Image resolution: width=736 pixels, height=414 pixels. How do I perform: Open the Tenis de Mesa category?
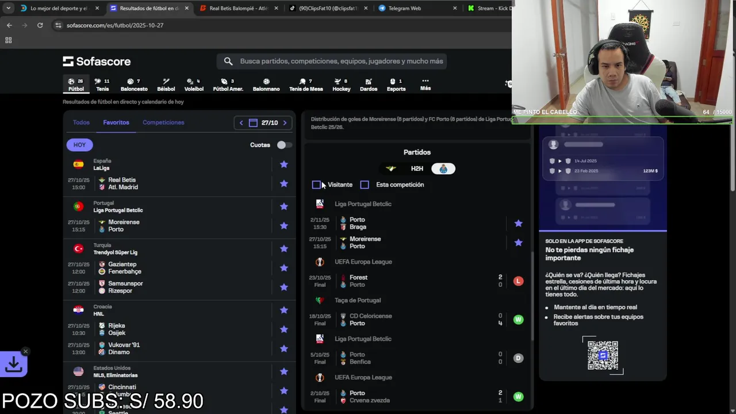click(306, 85)
